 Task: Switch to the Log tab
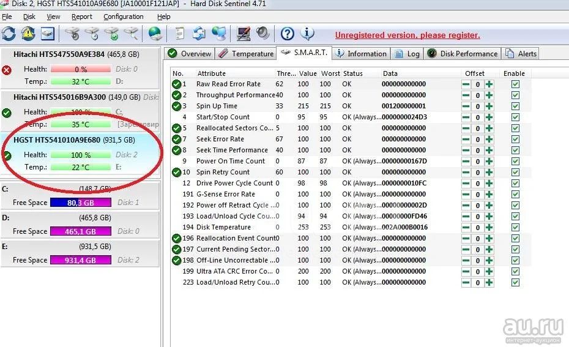coord(407,54)
